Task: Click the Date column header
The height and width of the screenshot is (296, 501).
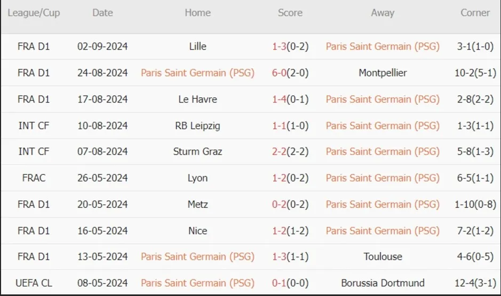Action: [x=102, y=13]
